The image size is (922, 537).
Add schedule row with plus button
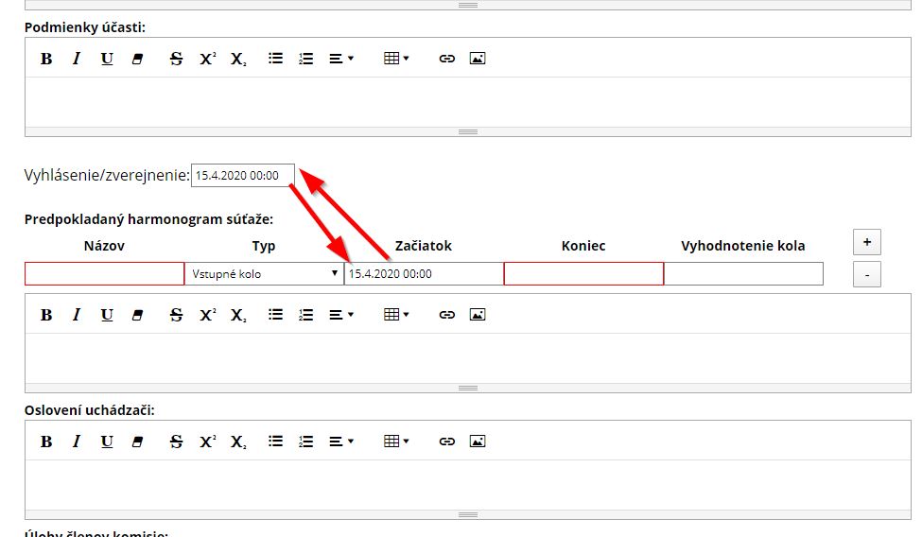pyautogui.click(x=866, y=242)
